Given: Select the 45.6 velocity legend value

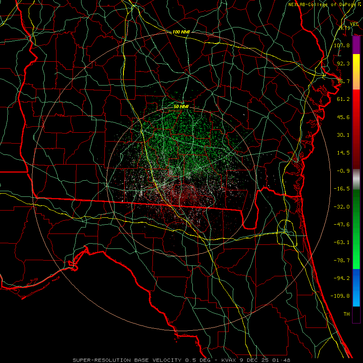Looking at the screenshot, I should coord(343,117).
